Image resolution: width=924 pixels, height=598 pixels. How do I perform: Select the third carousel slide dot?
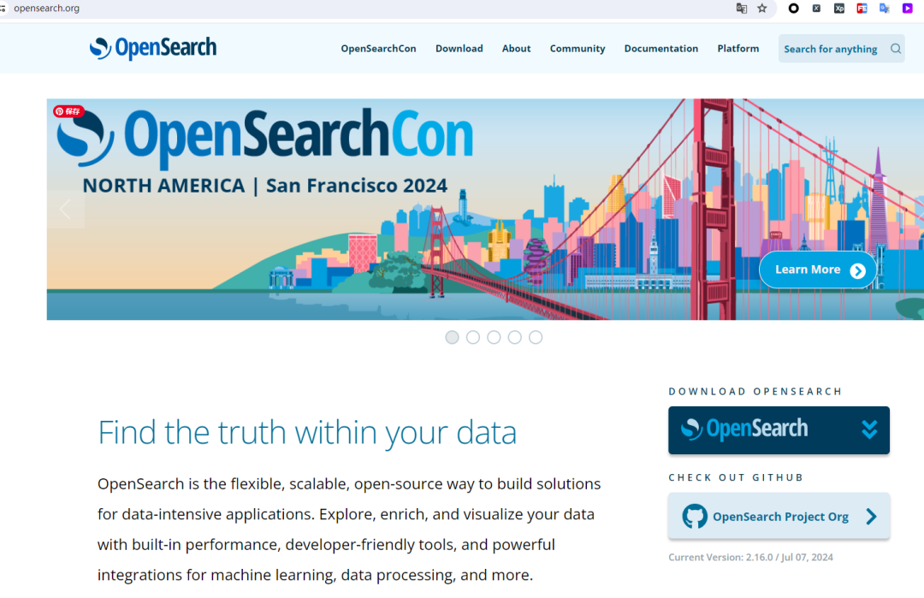coord(494,337)
